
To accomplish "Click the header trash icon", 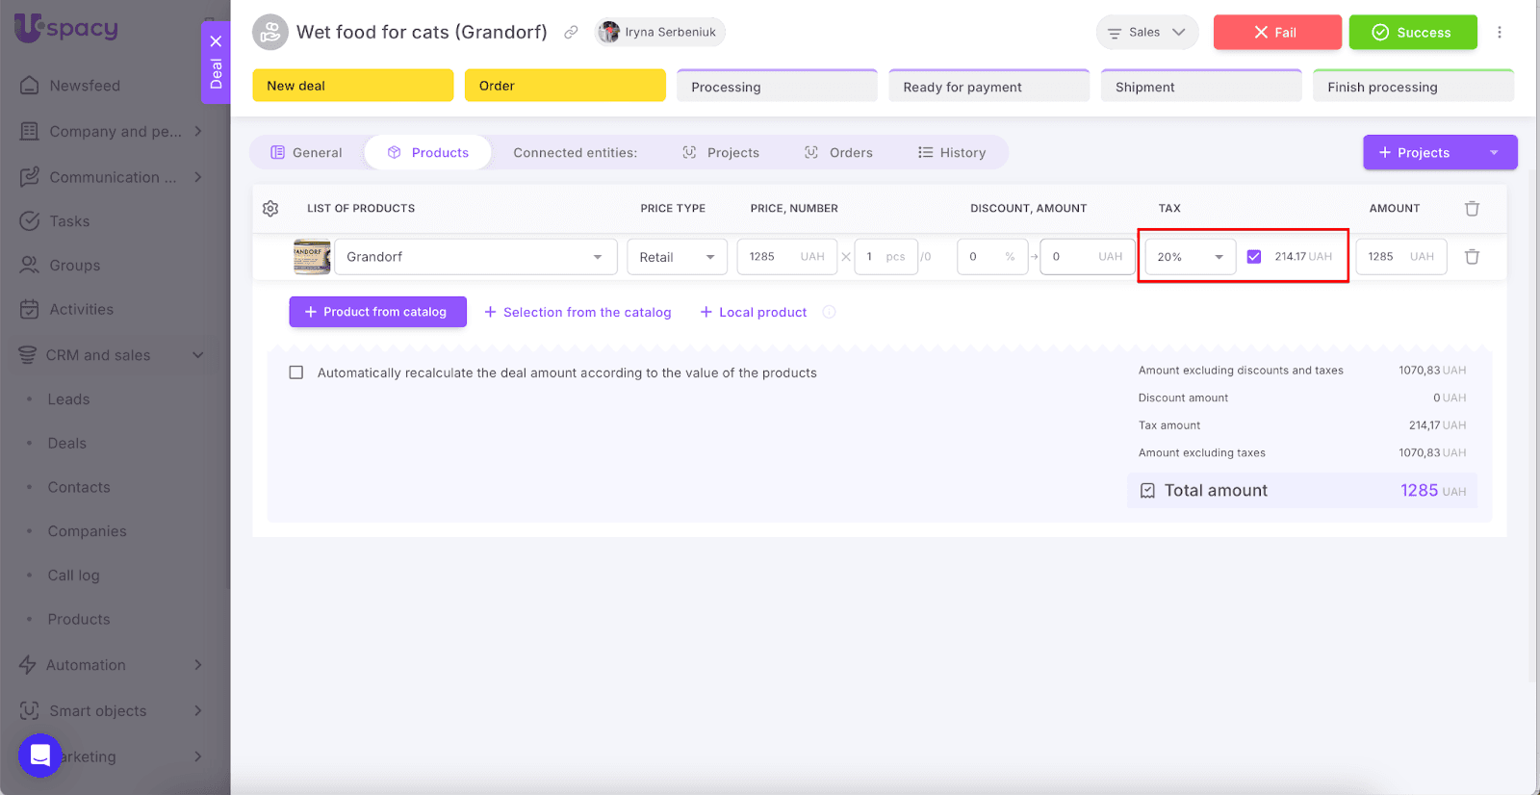I will (x=1472, y=209).
